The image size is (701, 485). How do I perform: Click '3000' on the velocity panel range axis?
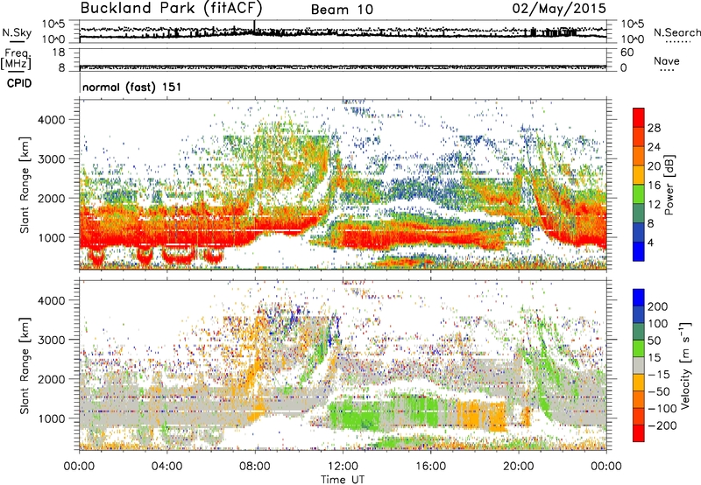(51, 340)
